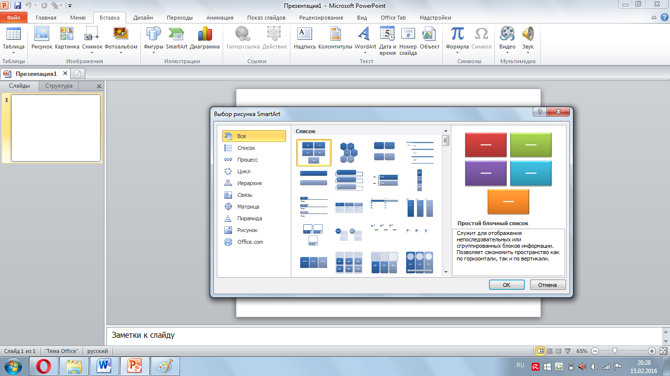Confirm SmartArt choice with OK
Viewport: 670px width, 376px height.
507,285
